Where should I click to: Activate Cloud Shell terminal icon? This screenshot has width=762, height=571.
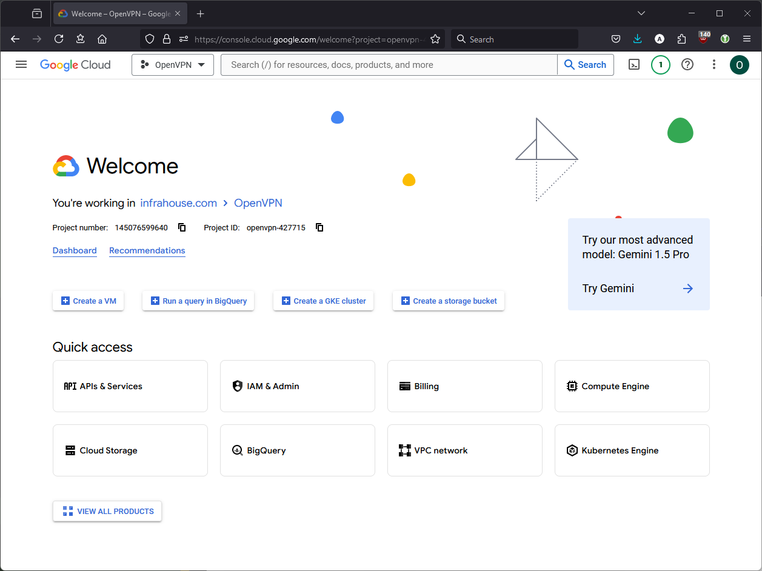634,64
